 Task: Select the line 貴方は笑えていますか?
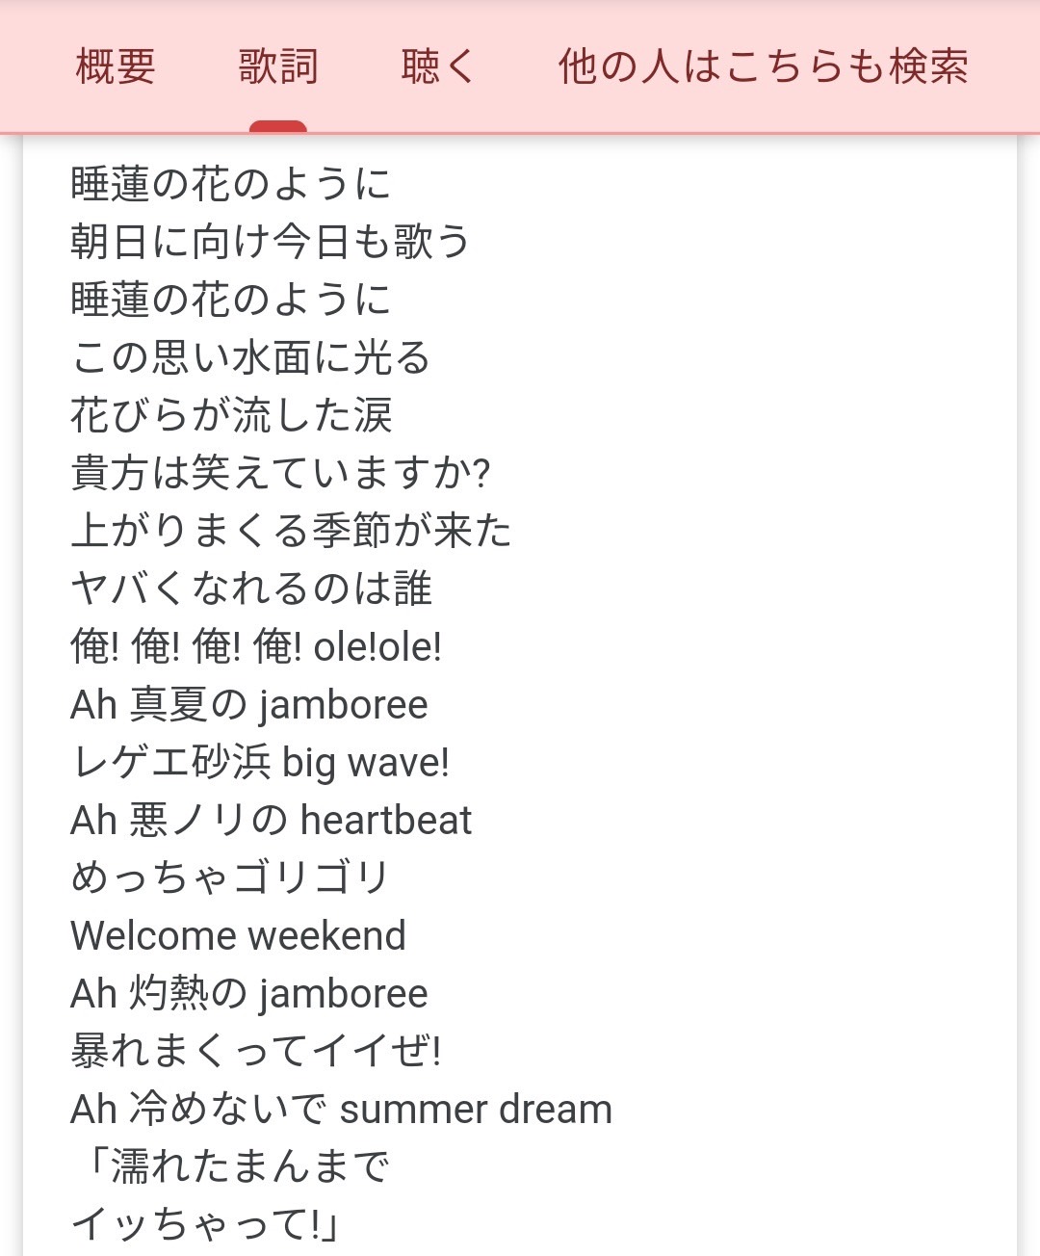click(x=280, y=473)
